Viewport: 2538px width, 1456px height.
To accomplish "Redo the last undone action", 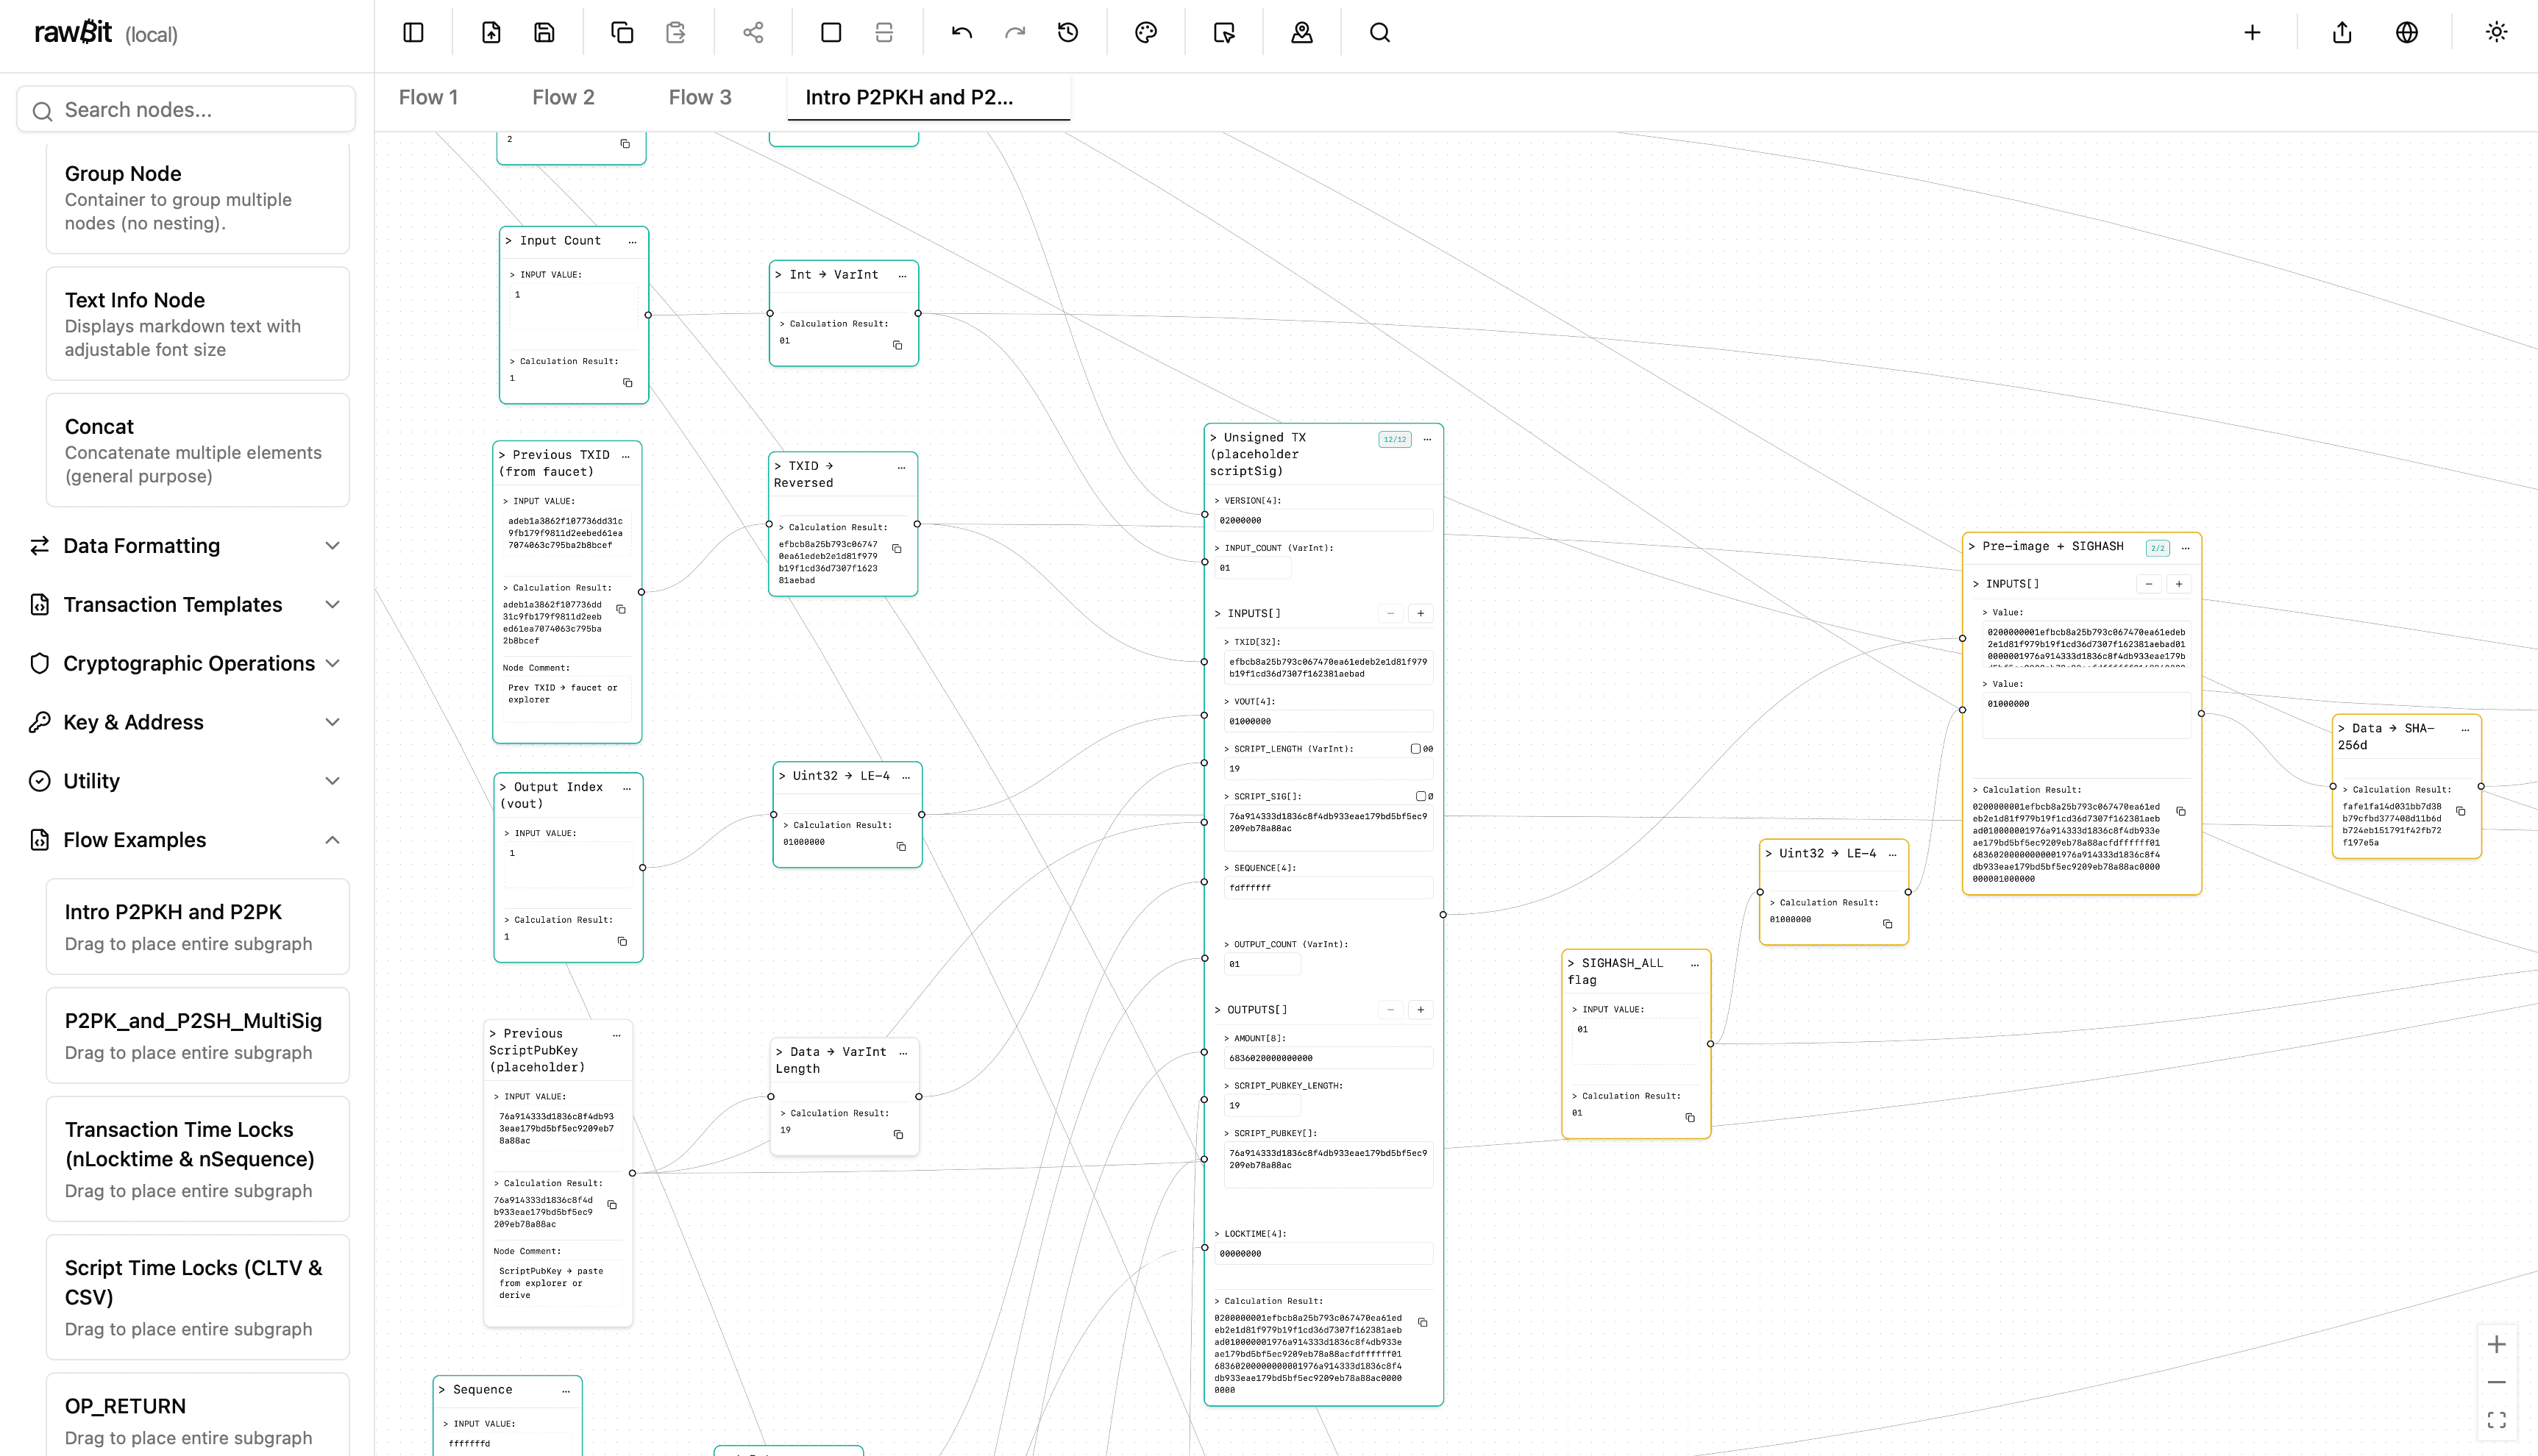I will [x=1014, y=32].
